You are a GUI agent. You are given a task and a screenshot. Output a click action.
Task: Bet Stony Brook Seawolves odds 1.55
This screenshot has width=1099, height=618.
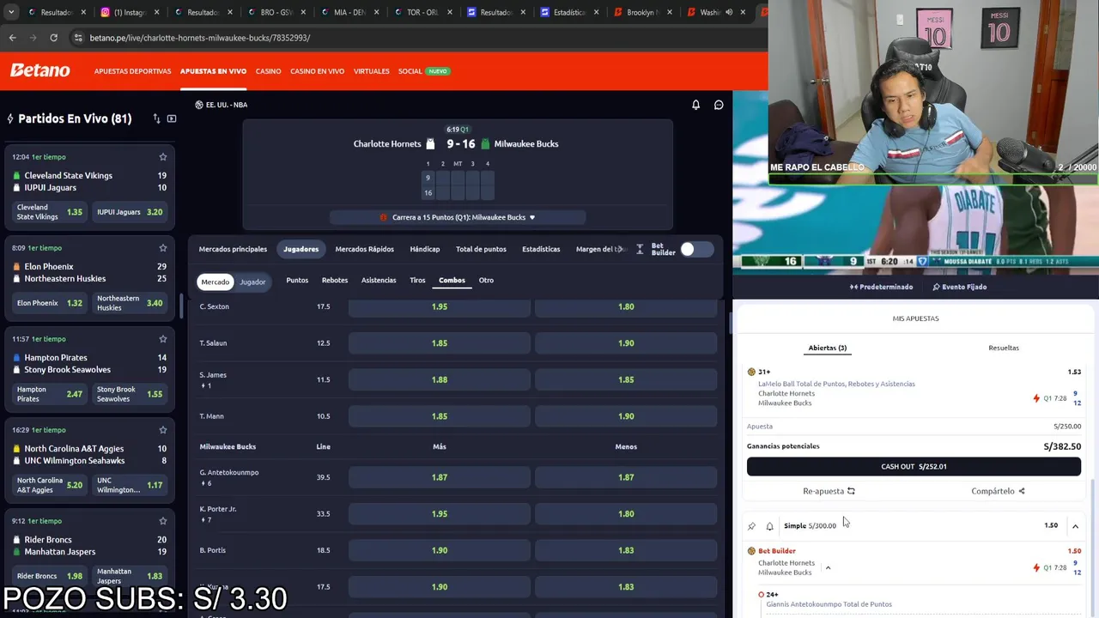point(130,394)
